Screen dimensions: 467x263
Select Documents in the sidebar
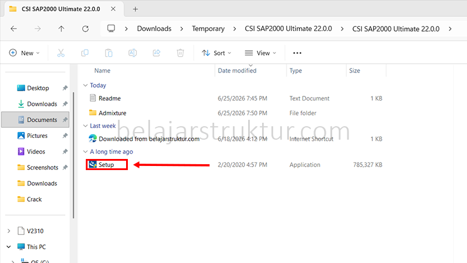(36, 120)
